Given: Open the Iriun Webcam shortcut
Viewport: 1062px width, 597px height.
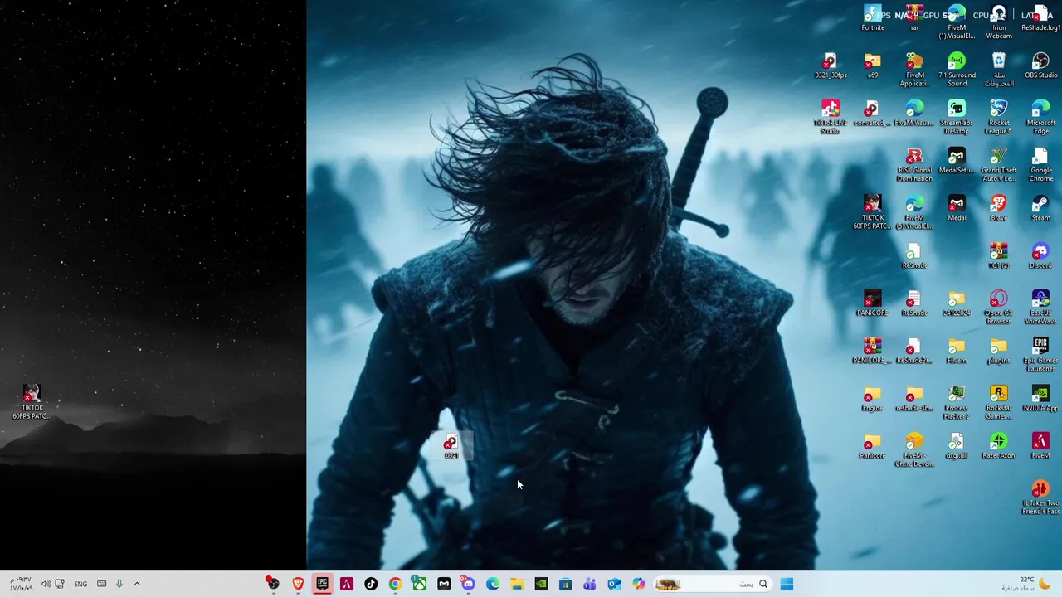Looking at the screenshot, I should point(998,22).
